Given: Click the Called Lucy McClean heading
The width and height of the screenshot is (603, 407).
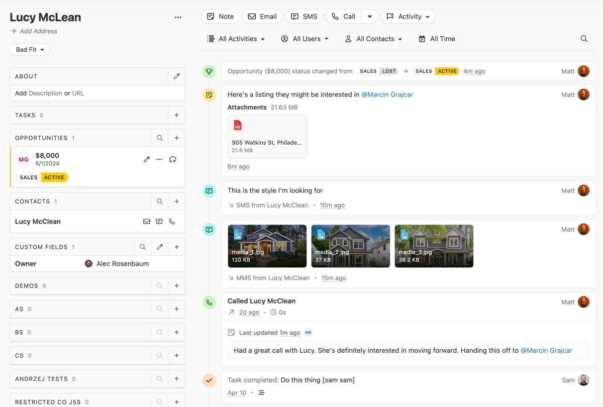Looking at the screenshot, I should point(261,301).
